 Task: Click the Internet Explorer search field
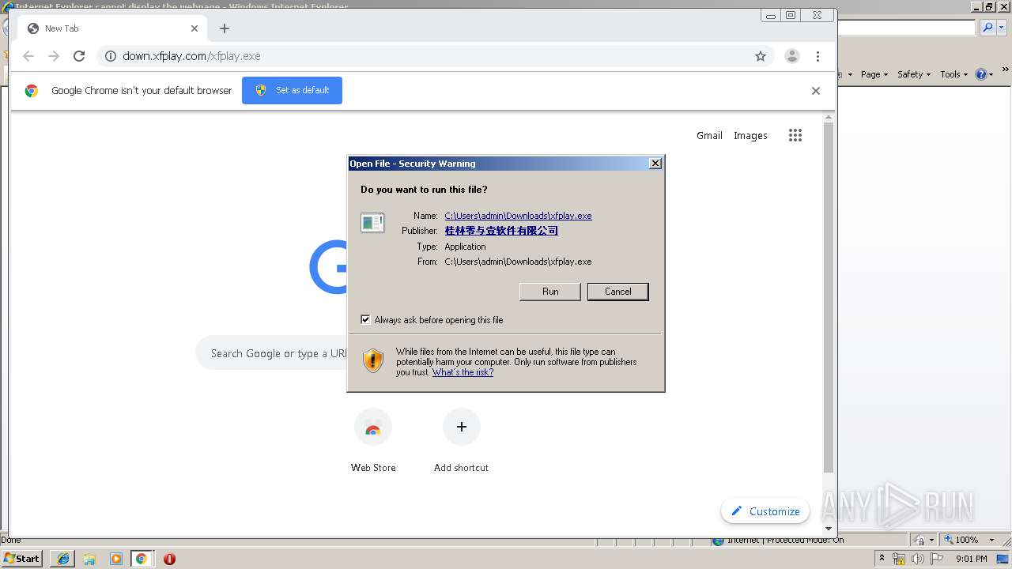907,28
